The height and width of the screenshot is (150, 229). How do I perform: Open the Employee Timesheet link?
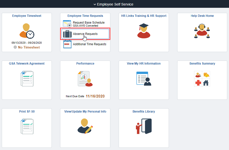tap(27, 16)
